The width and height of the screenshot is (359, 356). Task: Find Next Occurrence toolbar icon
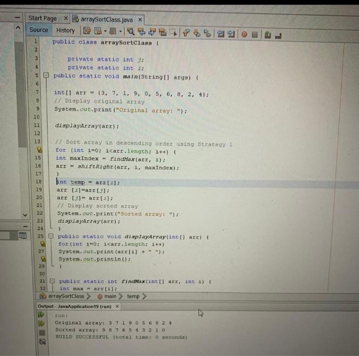152,32
